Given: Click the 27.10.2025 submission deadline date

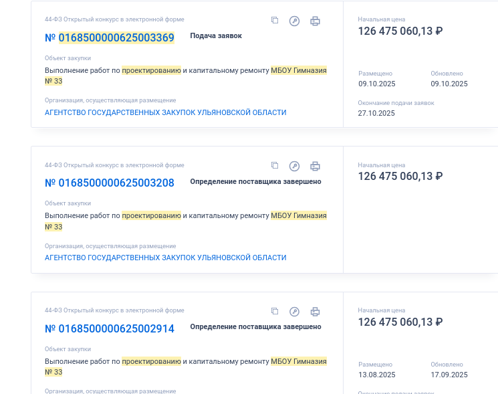Looking at the screenshot, I should (376, 113).
